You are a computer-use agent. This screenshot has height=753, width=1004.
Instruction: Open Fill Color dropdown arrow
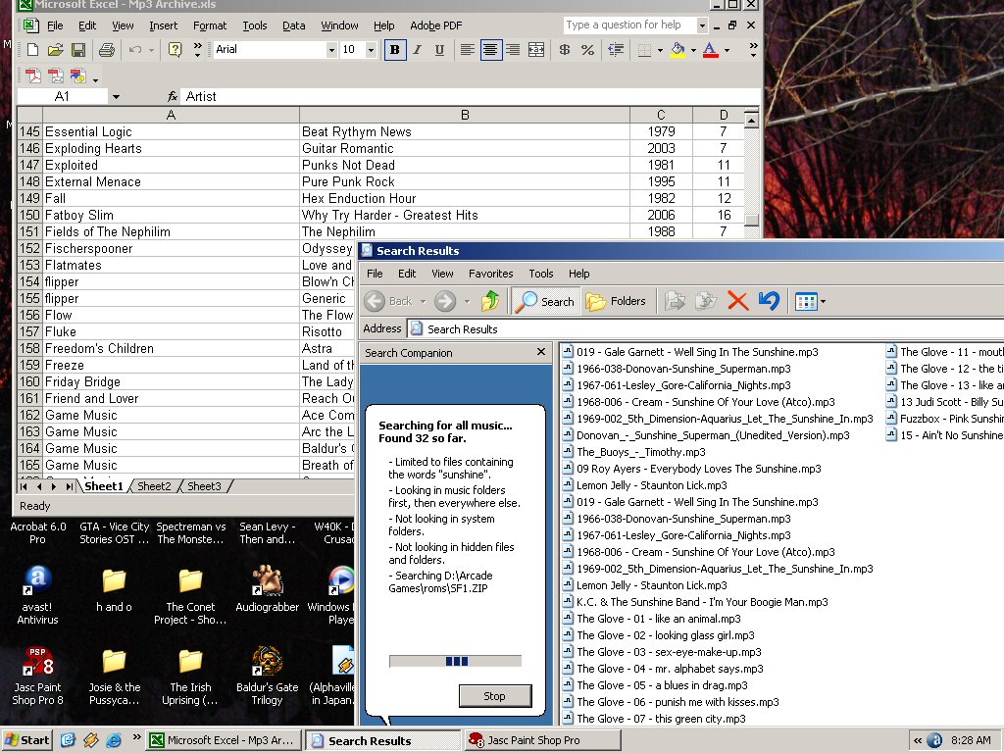tap(693, 50)
